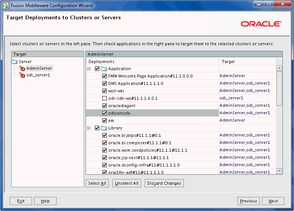
Task: Select AdminServer in the Target tree
Action: (39, 68)
